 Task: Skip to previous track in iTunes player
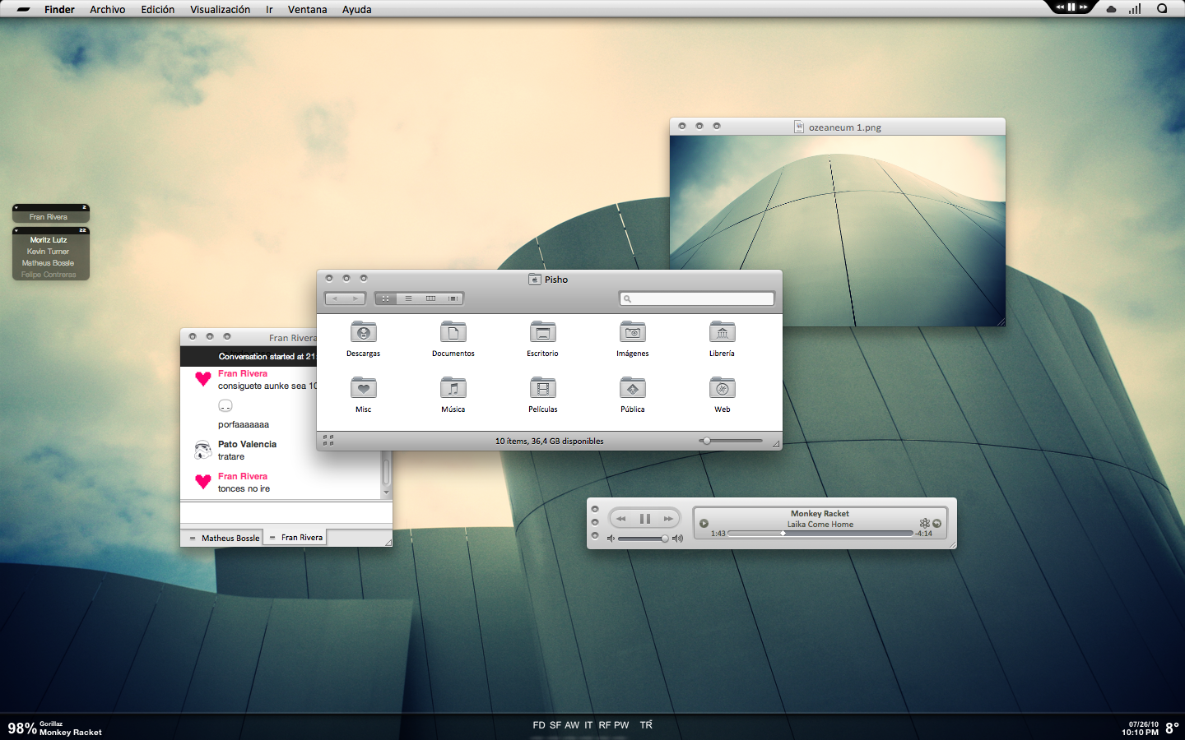point(621,519)
